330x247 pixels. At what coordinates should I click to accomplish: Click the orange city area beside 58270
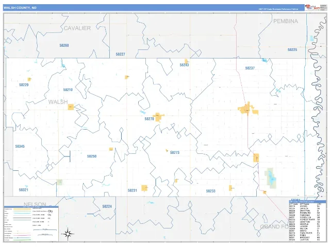[x=159, y=117]
